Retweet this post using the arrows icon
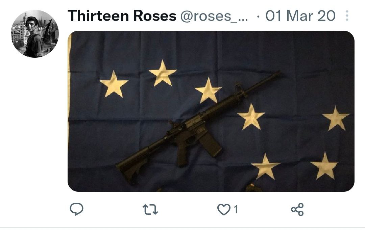 (x=150, y=209)
